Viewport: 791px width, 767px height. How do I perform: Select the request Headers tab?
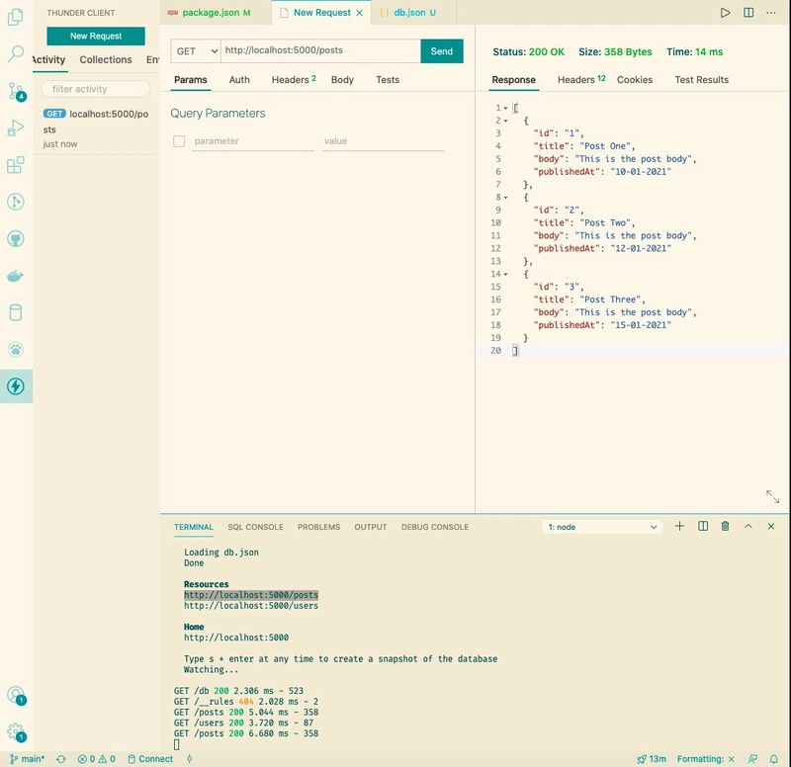[x=294, y=80]
